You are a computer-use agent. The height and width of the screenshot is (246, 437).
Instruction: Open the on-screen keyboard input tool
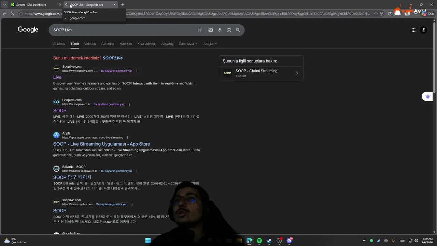point(211,30)
